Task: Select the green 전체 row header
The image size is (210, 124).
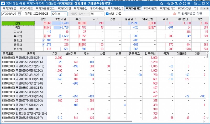Action: [x=18, y=23]
